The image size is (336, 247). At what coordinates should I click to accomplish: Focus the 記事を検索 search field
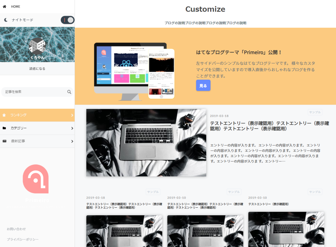pos(37,92)
